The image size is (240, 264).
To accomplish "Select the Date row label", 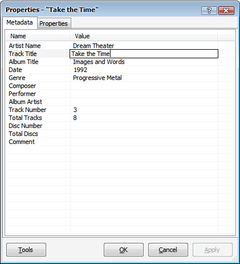I will click(x=15, y=70).
